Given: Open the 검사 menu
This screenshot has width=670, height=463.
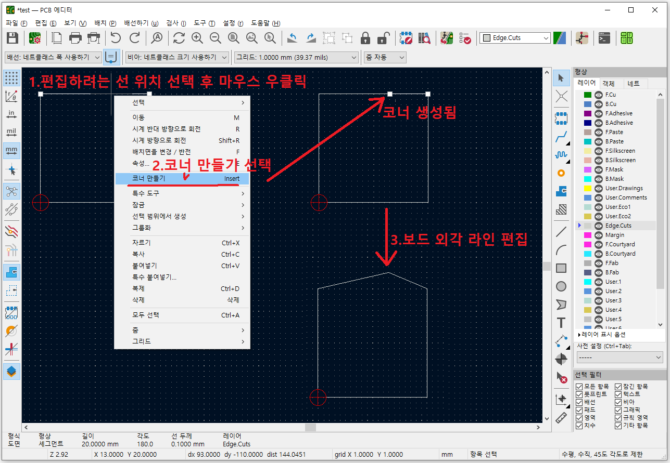Looking at the screenshot, I should coord(175,23).
